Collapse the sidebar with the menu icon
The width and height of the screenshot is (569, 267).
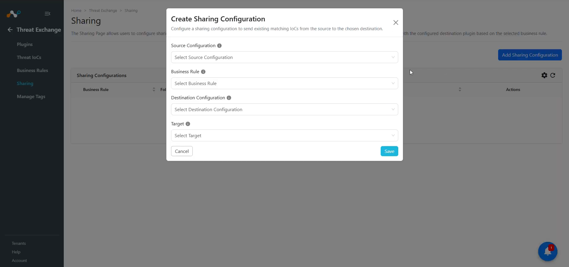[47, 14]
